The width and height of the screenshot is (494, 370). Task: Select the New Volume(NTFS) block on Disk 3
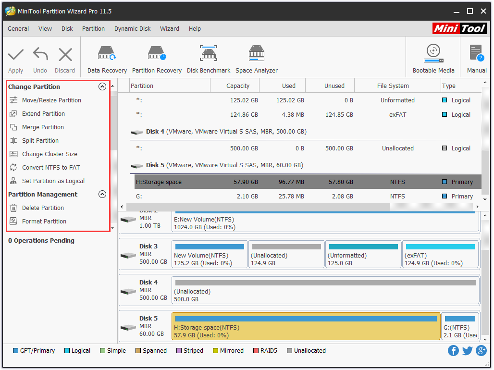tap(210, 254)
